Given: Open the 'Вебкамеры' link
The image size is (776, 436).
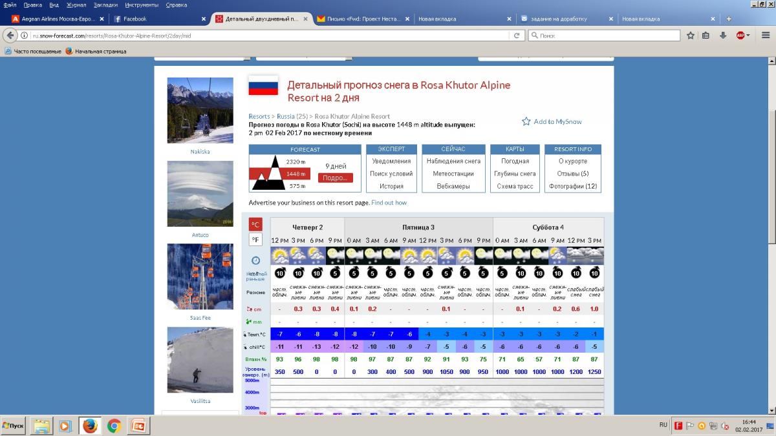Looking at the screenshot, I should pos(453,186).
